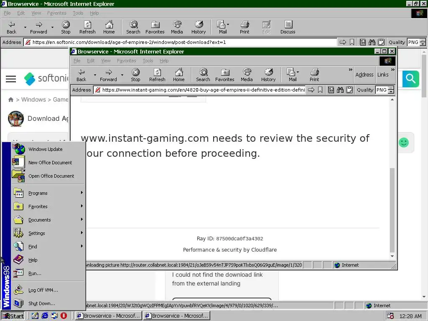The height and width of the screenshot is (321, 428).
Task: Select Run... in the Start menu
Action: coord(48,273)
